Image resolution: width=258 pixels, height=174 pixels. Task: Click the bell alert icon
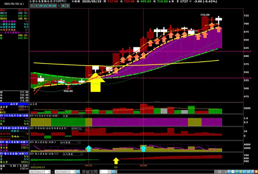(256, 172)
